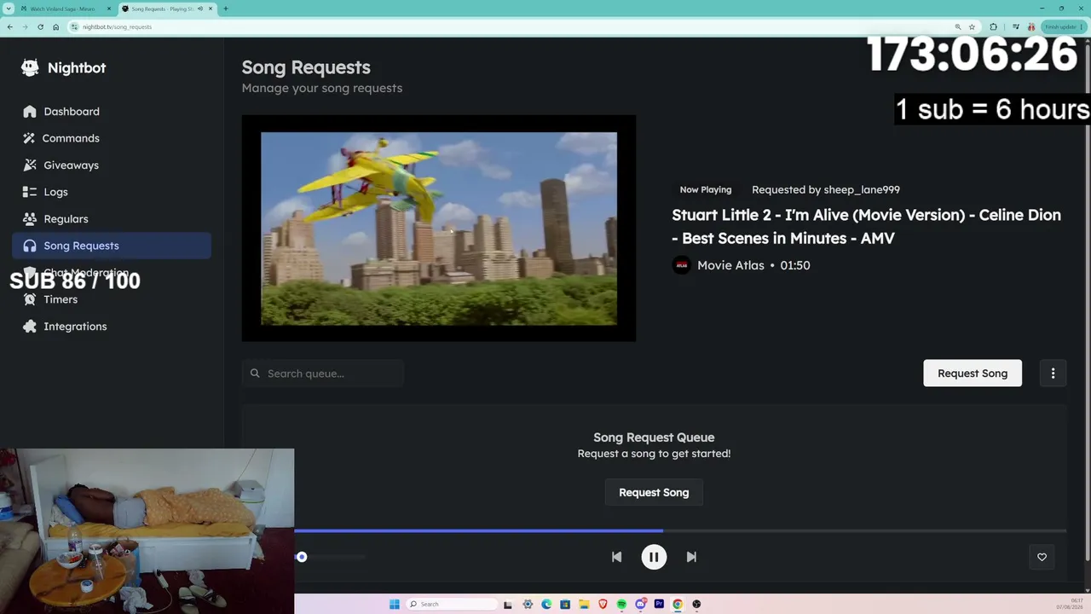Click the Dashboard home icon
This screenshot has height=614, width=1091.
click(30, 111)
